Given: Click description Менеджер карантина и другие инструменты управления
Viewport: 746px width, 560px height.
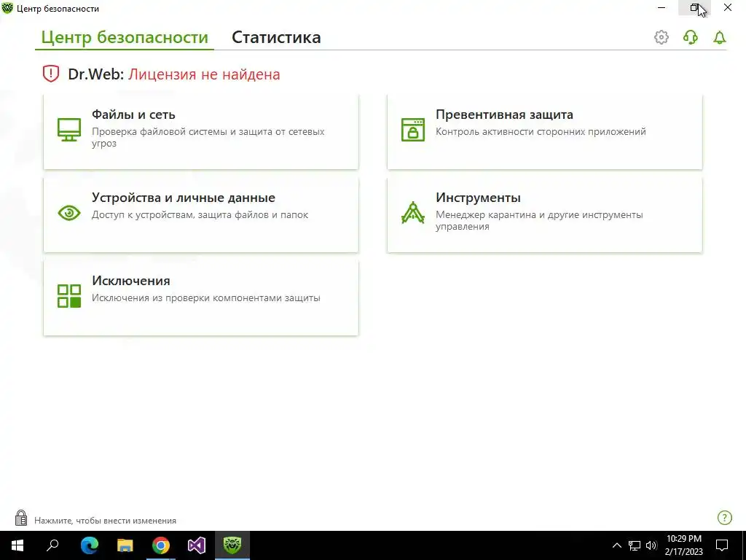Looking at the screenshot, I should click(x=540, y=220).
